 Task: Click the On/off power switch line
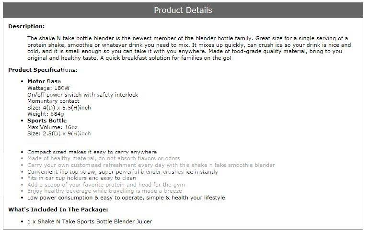click(x=82, y=95)
